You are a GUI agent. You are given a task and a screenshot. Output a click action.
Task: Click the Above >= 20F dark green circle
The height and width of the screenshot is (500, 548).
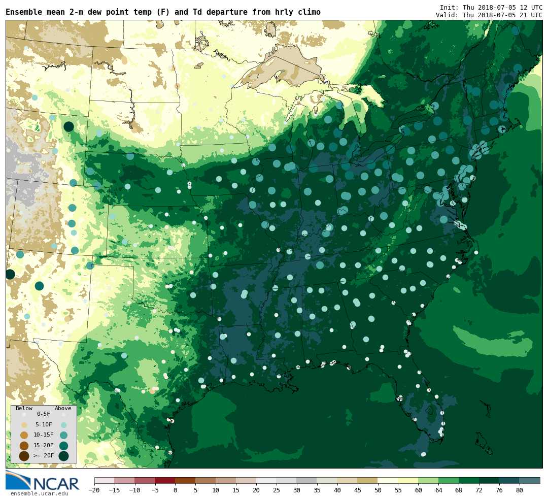63,456
